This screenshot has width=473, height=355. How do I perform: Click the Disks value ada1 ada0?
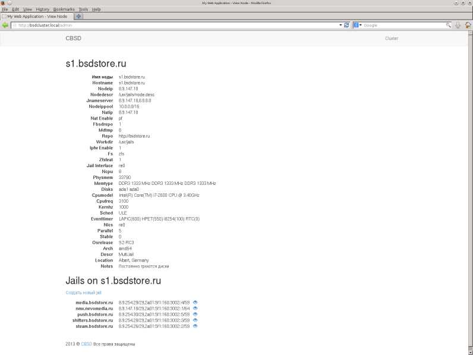click(x=129, y=189)
